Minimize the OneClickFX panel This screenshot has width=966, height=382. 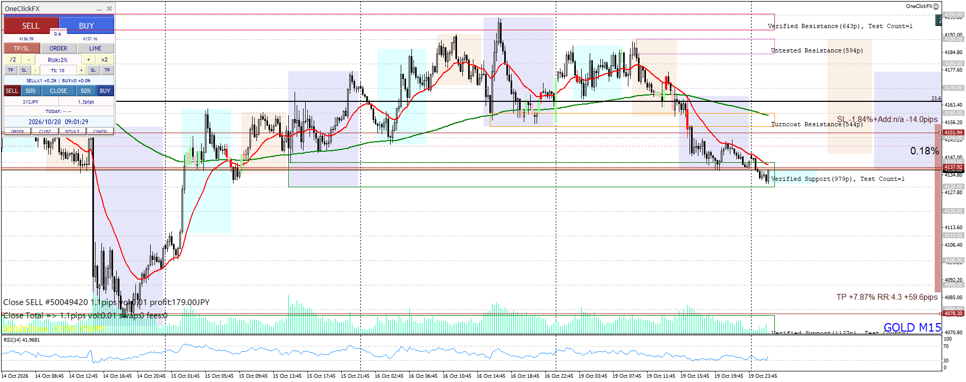coord(99,9)
